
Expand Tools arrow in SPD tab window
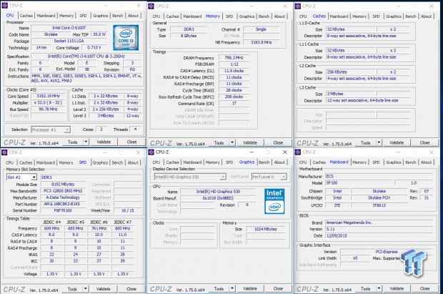[85, 288]
